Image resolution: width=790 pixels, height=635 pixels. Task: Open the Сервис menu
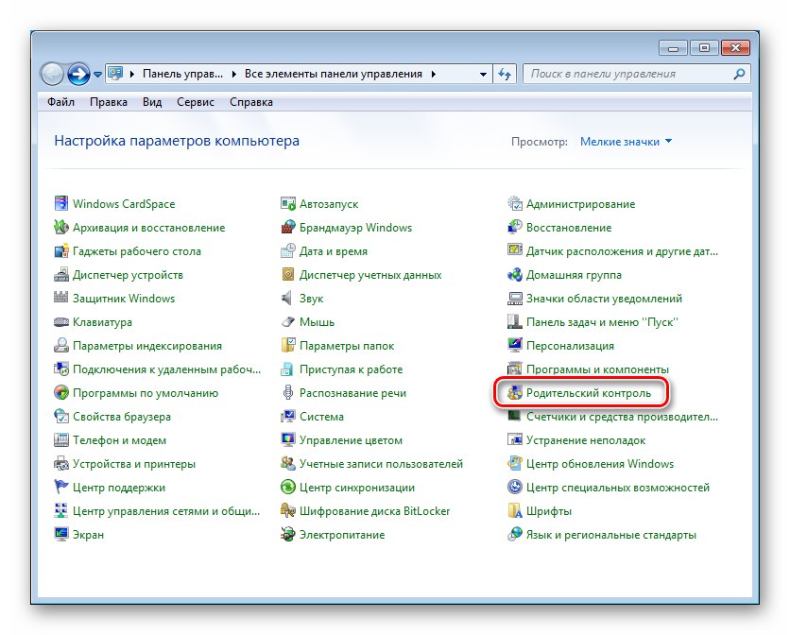[196, 102]
